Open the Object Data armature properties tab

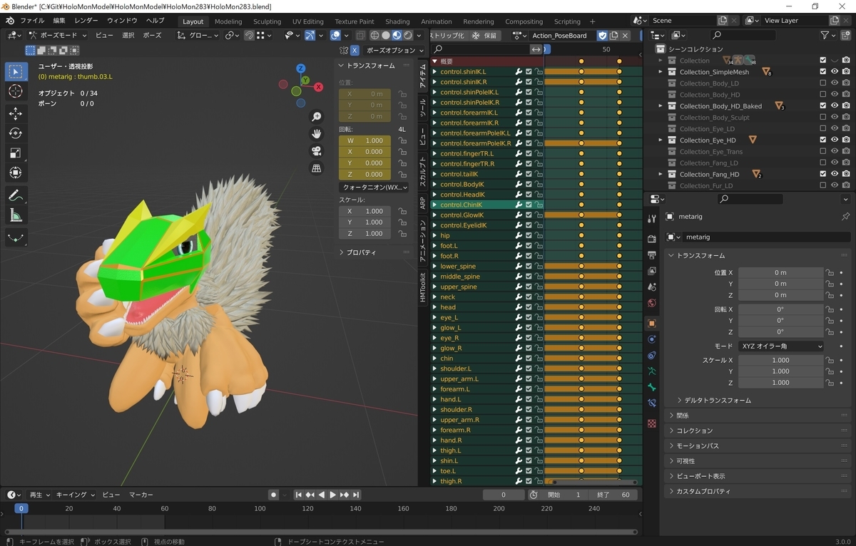coord(652,371)
